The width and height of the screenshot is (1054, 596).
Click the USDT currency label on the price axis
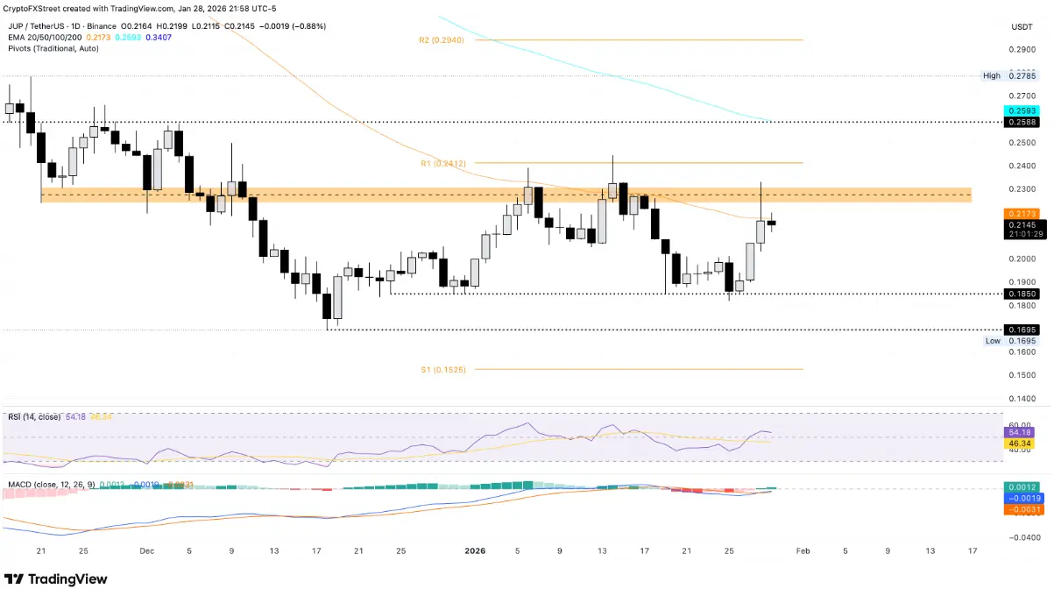pyautogui.click(x=1022, y=27)
